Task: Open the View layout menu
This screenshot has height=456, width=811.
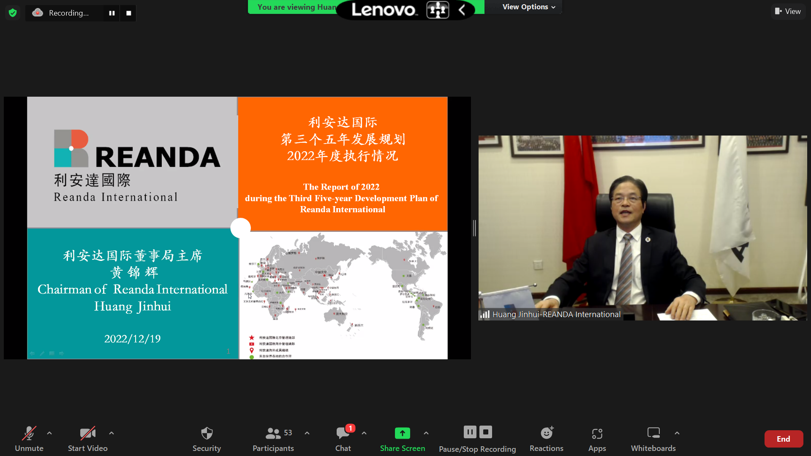Action: point(788,11)
